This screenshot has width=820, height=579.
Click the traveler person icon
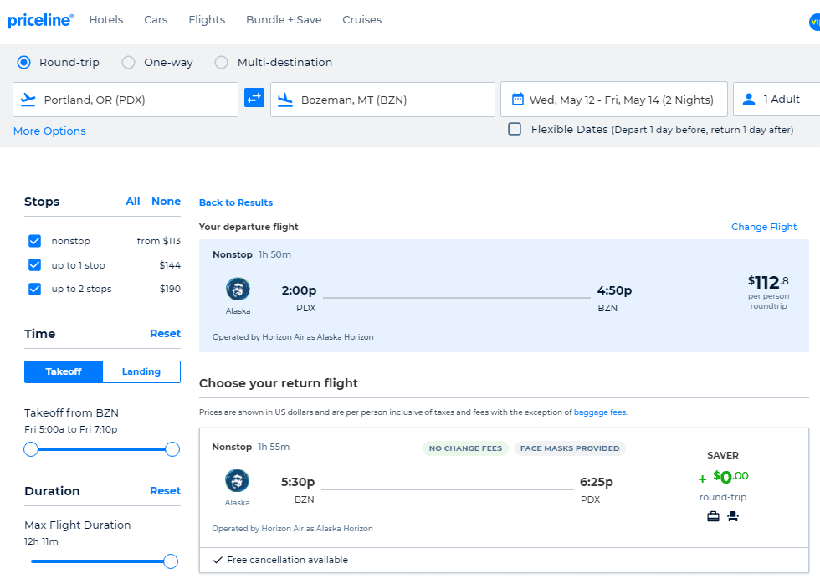[x=749, y=99]
